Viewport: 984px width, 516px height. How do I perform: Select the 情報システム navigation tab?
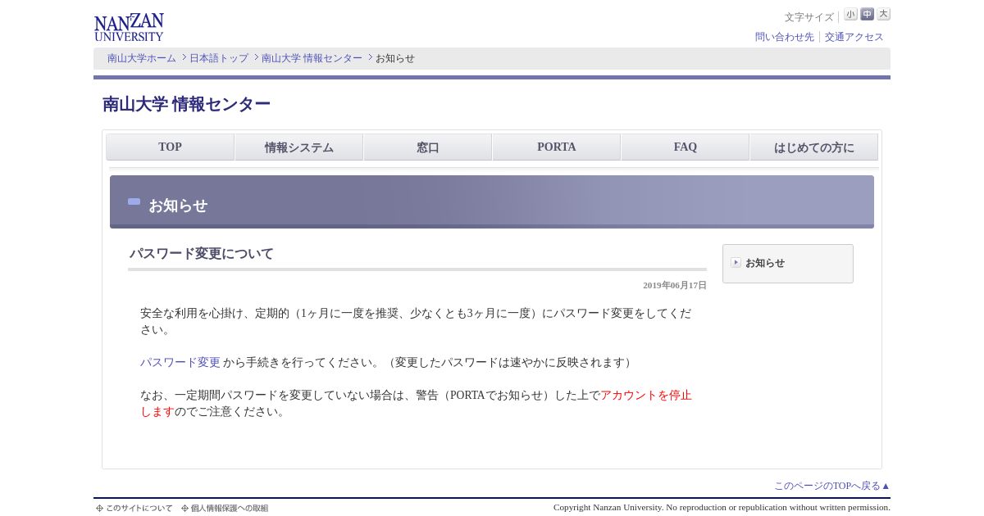pos(298,147)
